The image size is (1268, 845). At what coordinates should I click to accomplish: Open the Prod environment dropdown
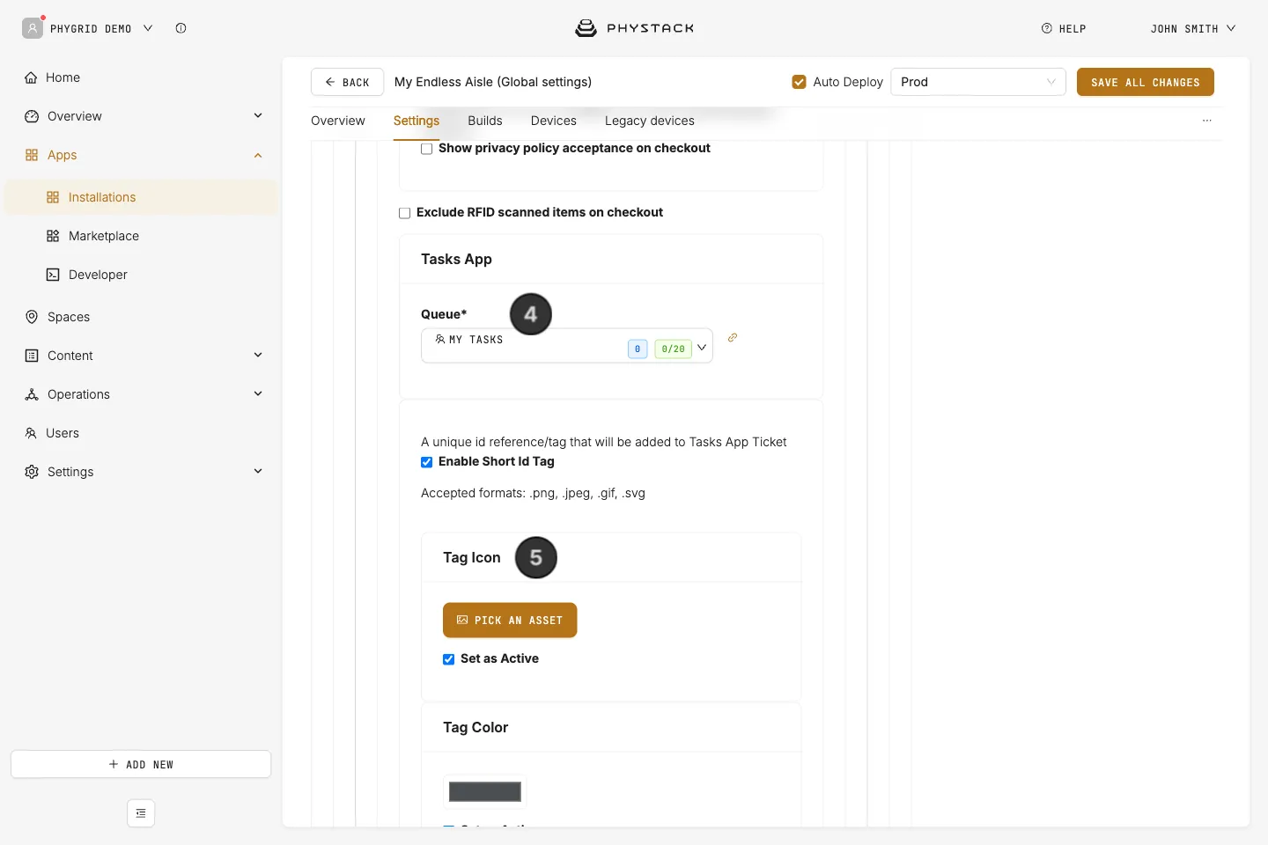coord(978,82)
